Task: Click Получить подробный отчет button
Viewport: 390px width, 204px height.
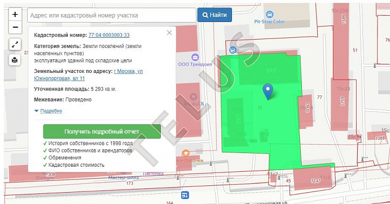Action: coord(102,132)
